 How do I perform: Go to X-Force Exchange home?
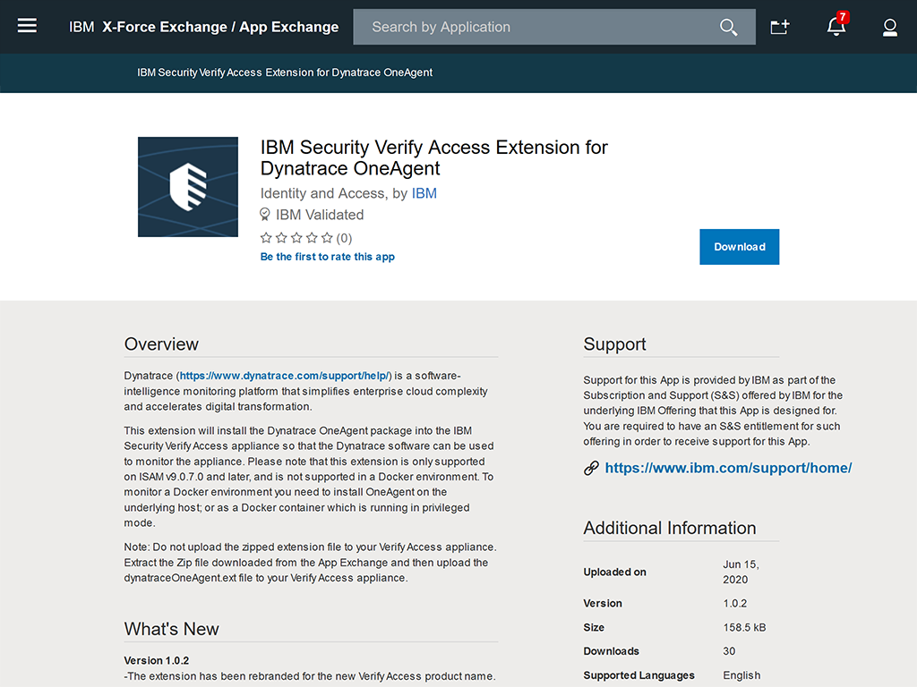pos(165,27)
